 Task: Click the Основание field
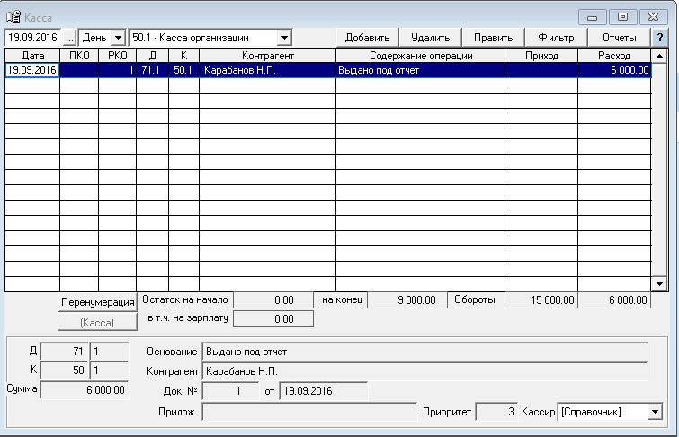(424, 352)
